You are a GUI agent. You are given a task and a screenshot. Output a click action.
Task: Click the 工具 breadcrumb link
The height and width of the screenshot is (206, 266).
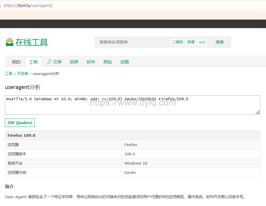[x=9, y=74]
